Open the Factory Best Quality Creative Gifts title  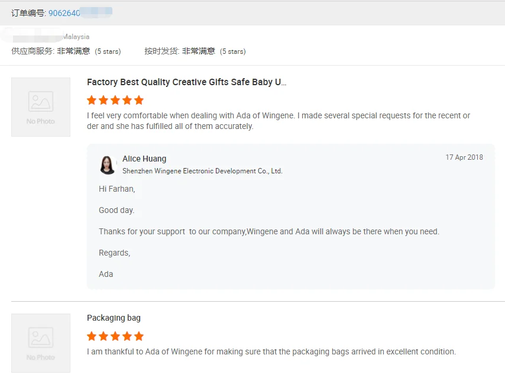tap(186, 82)
